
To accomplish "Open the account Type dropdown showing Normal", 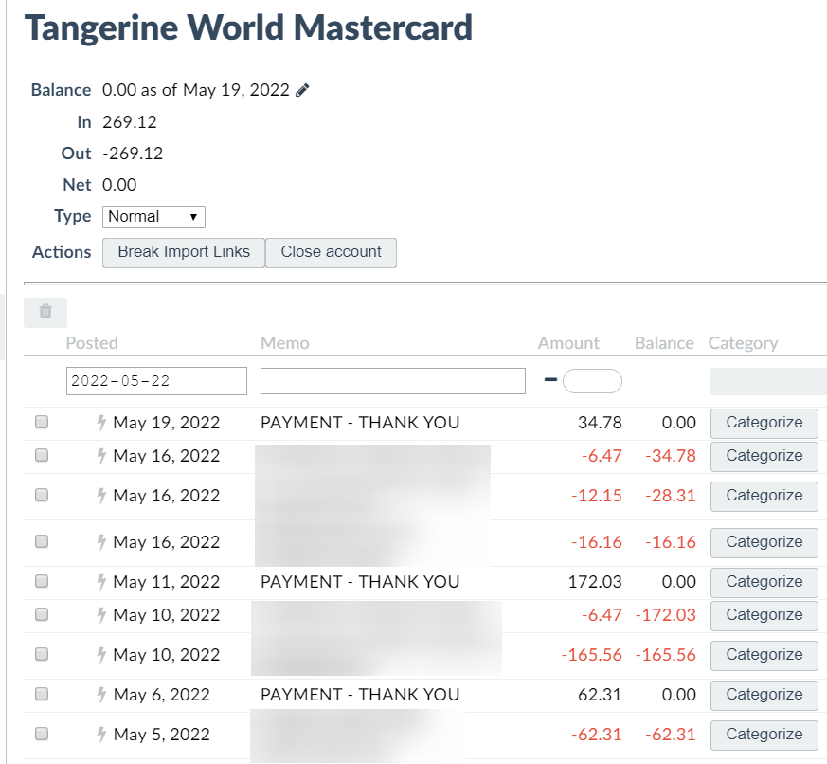I will (153, 216).
